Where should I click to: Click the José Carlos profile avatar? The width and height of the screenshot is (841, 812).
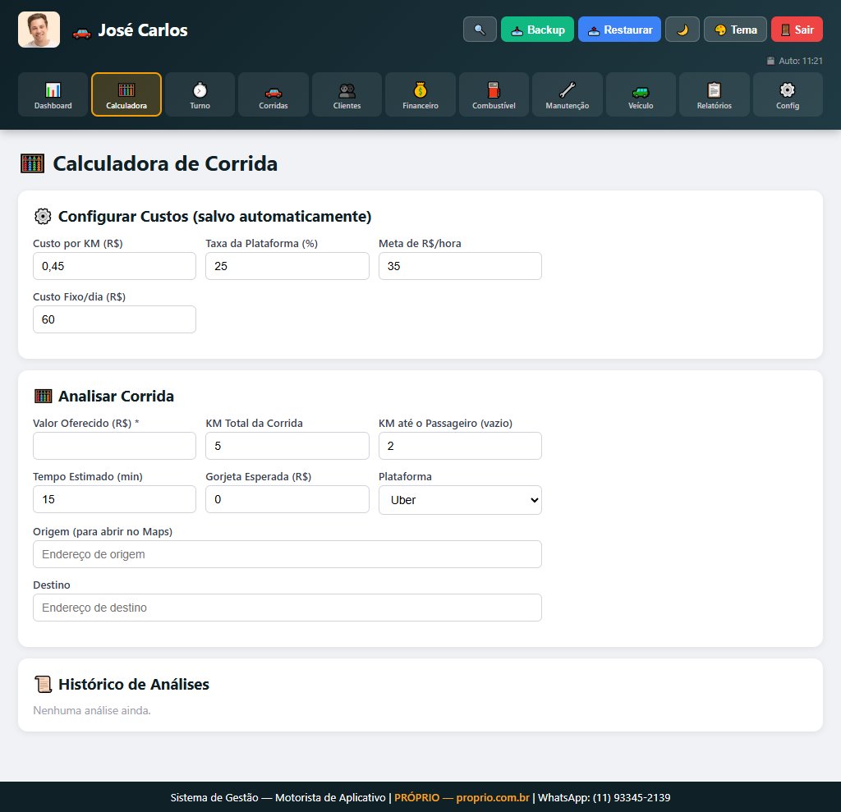click(x=39, y=30)
